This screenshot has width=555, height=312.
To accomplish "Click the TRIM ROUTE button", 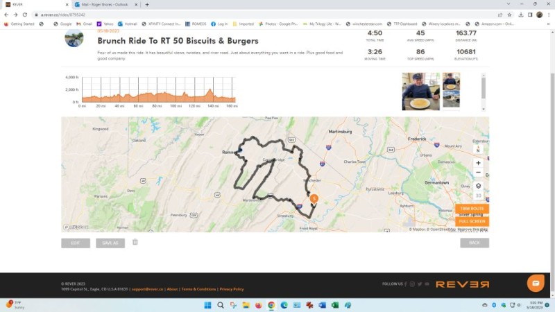I will point(472,209).
